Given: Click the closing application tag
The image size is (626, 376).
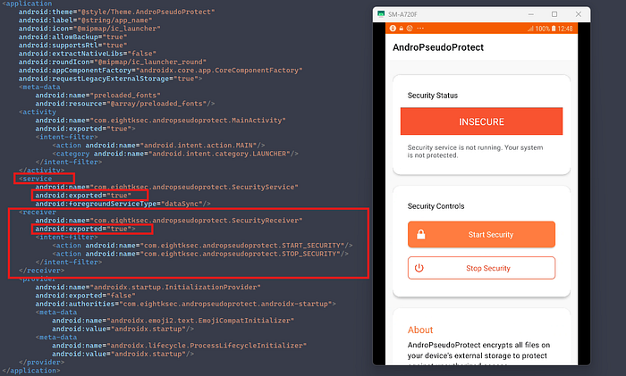Looking at the screenshot, I should (x=31, y=371).
